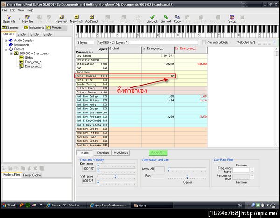Click the EN language indicator in taskbar
Viewport: 280px width, 218px height.
coord(240,205)
